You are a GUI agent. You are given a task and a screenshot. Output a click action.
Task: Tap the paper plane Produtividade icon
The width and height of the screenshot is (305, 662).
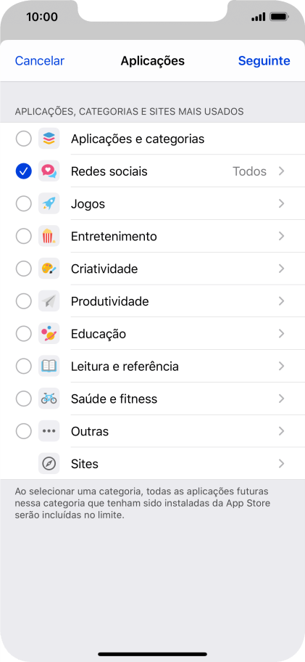(49, 301)
